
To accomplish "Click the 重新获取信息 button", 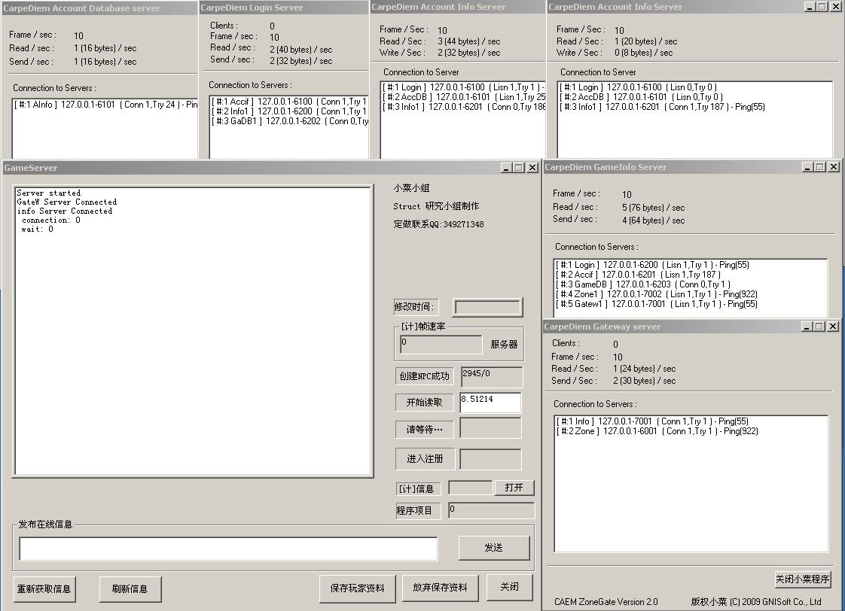I will [44, 588].
